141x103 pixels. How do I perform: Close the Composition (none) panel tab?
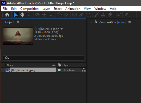(x=91, y=23)
